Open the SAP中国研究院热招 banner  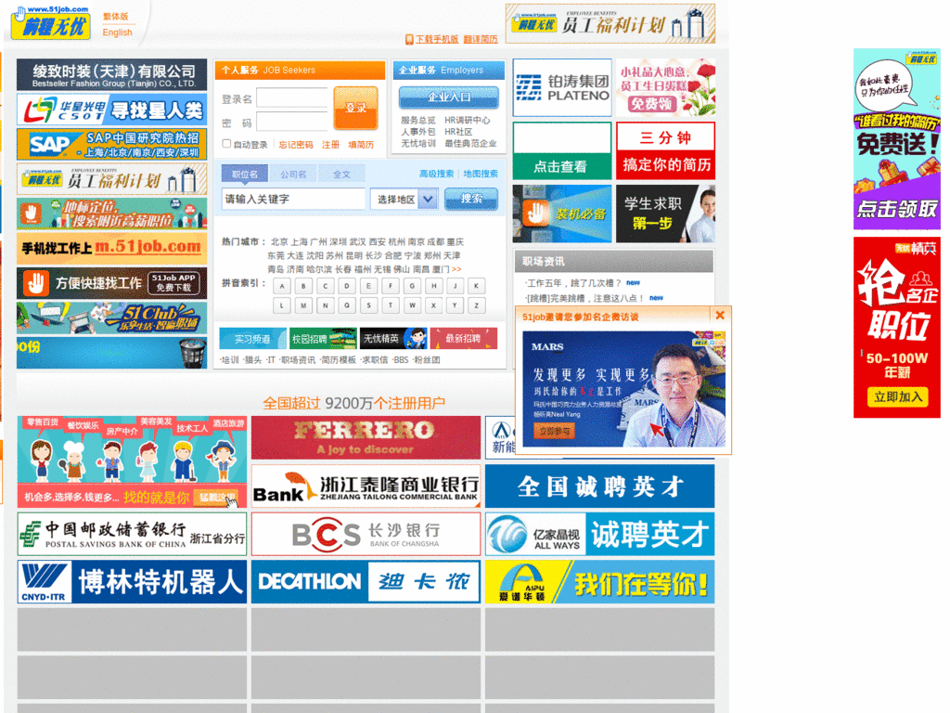coord(111,144)
